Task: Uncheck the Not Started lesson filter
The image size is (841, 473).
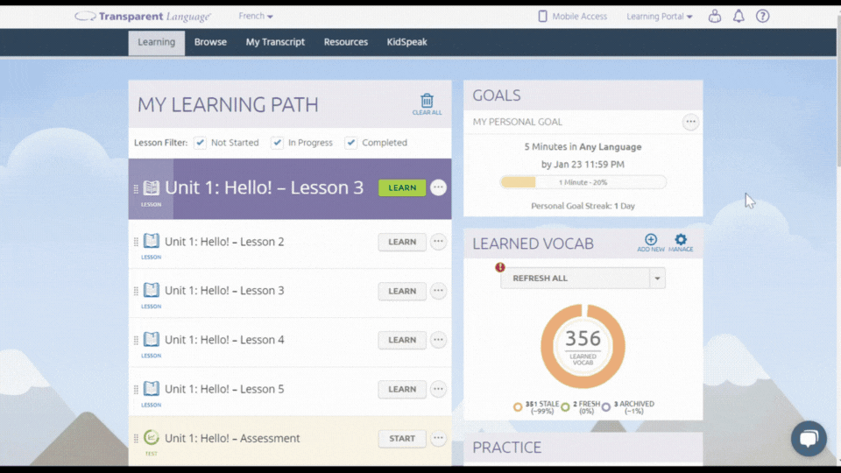Action: coord(200,143)
